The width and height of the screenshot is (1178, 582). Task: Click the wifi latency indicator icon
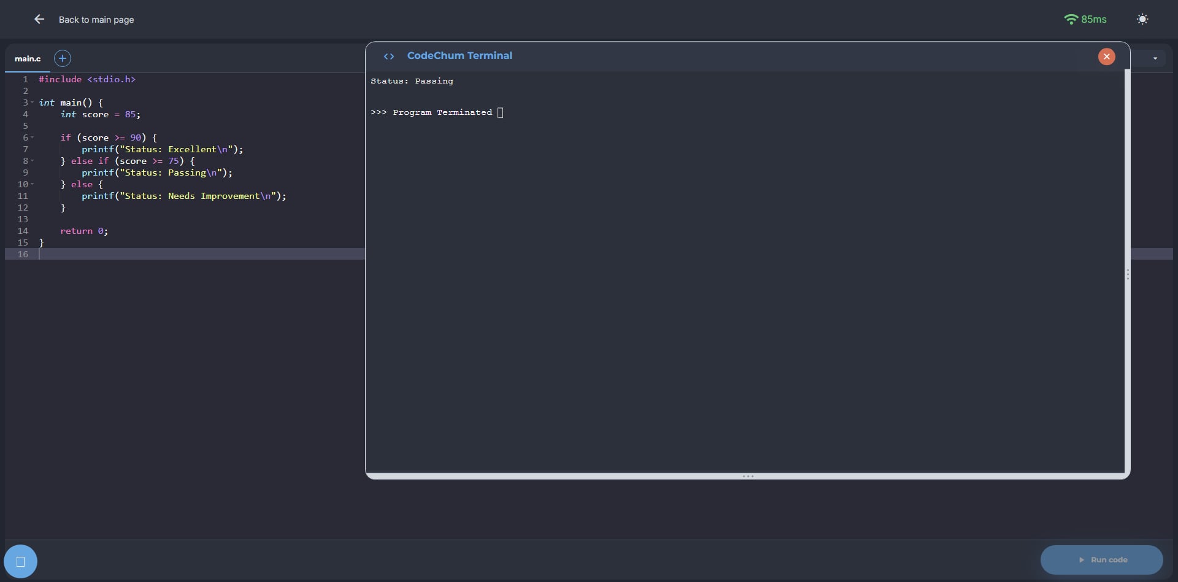1071,20
